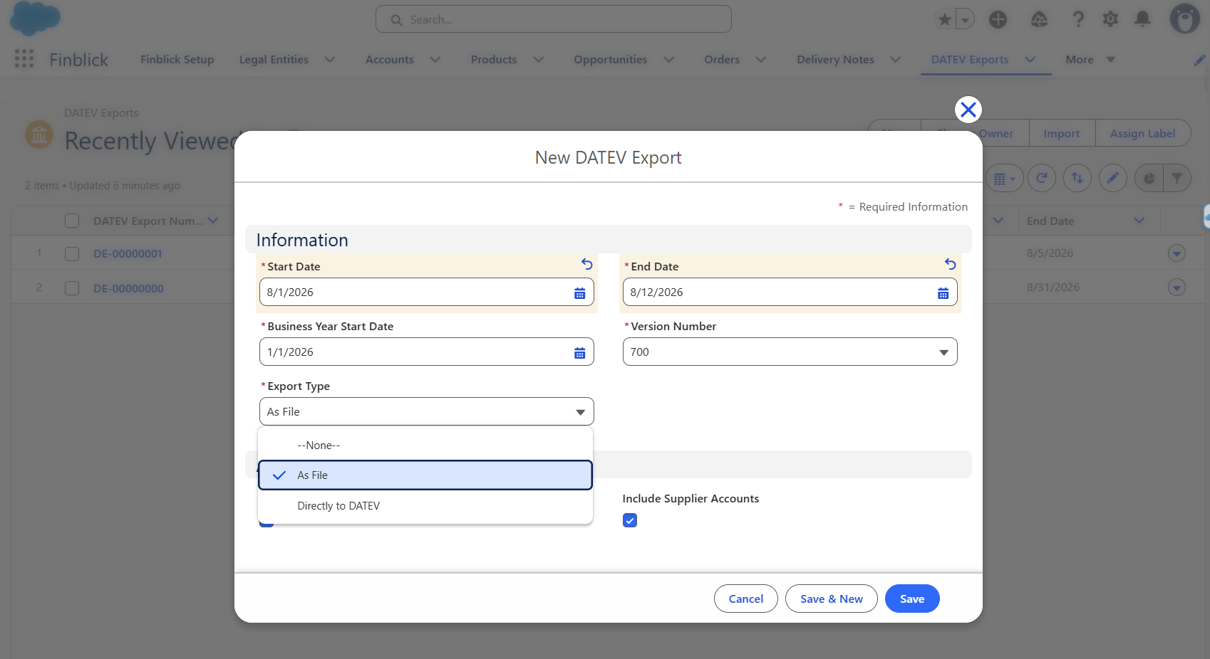Save the new DATEV export

912,599
